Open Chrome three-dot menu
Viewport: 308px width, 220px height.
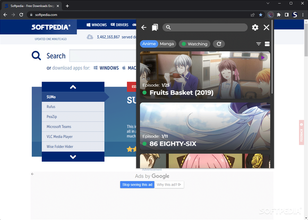coord(303,15)
